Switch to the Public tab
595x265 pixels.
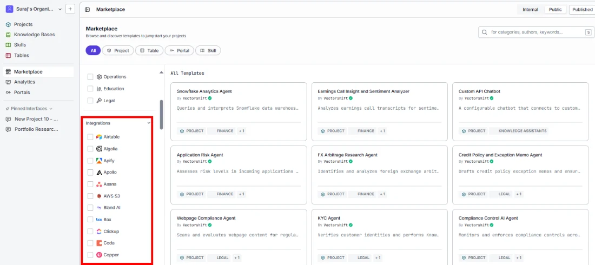coord(555,10)
